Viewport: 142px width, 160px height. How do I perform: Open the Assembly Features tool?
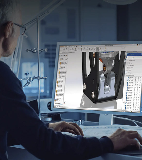85,49
